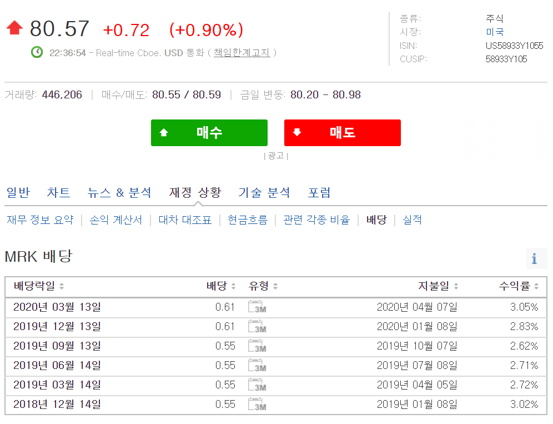
Task: Click the CUSIP value 58933Y105
Action: click(x=506, y=59)
